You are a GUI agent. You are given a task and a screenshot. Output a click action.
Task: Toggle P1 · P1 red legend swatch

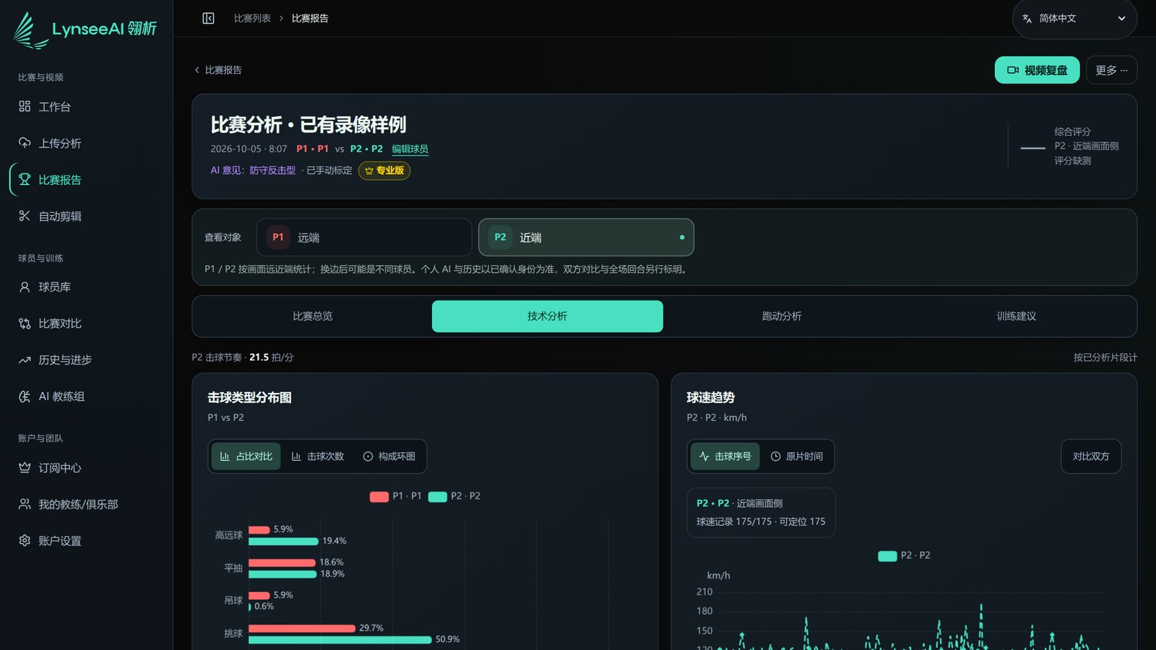379,497
